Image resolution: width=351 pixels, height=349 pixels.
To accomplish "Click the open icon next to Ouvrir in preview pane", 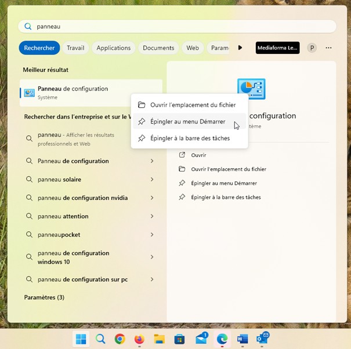I will point(182,155).
